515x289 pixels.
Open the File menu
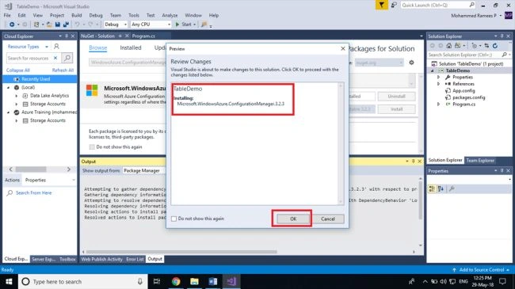point(7,15)
